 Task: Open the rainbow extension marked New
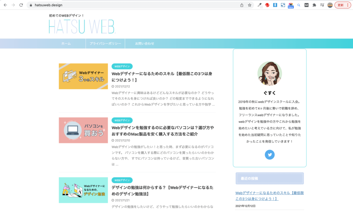point(291,6)
